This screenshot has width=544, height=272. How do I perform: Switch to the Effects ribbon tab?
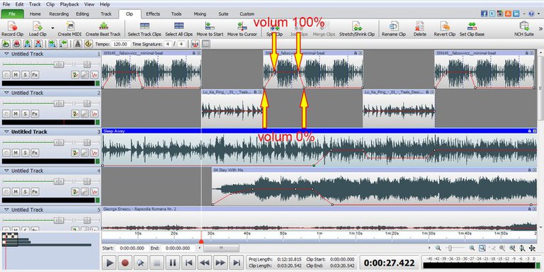tap(153, 14)
